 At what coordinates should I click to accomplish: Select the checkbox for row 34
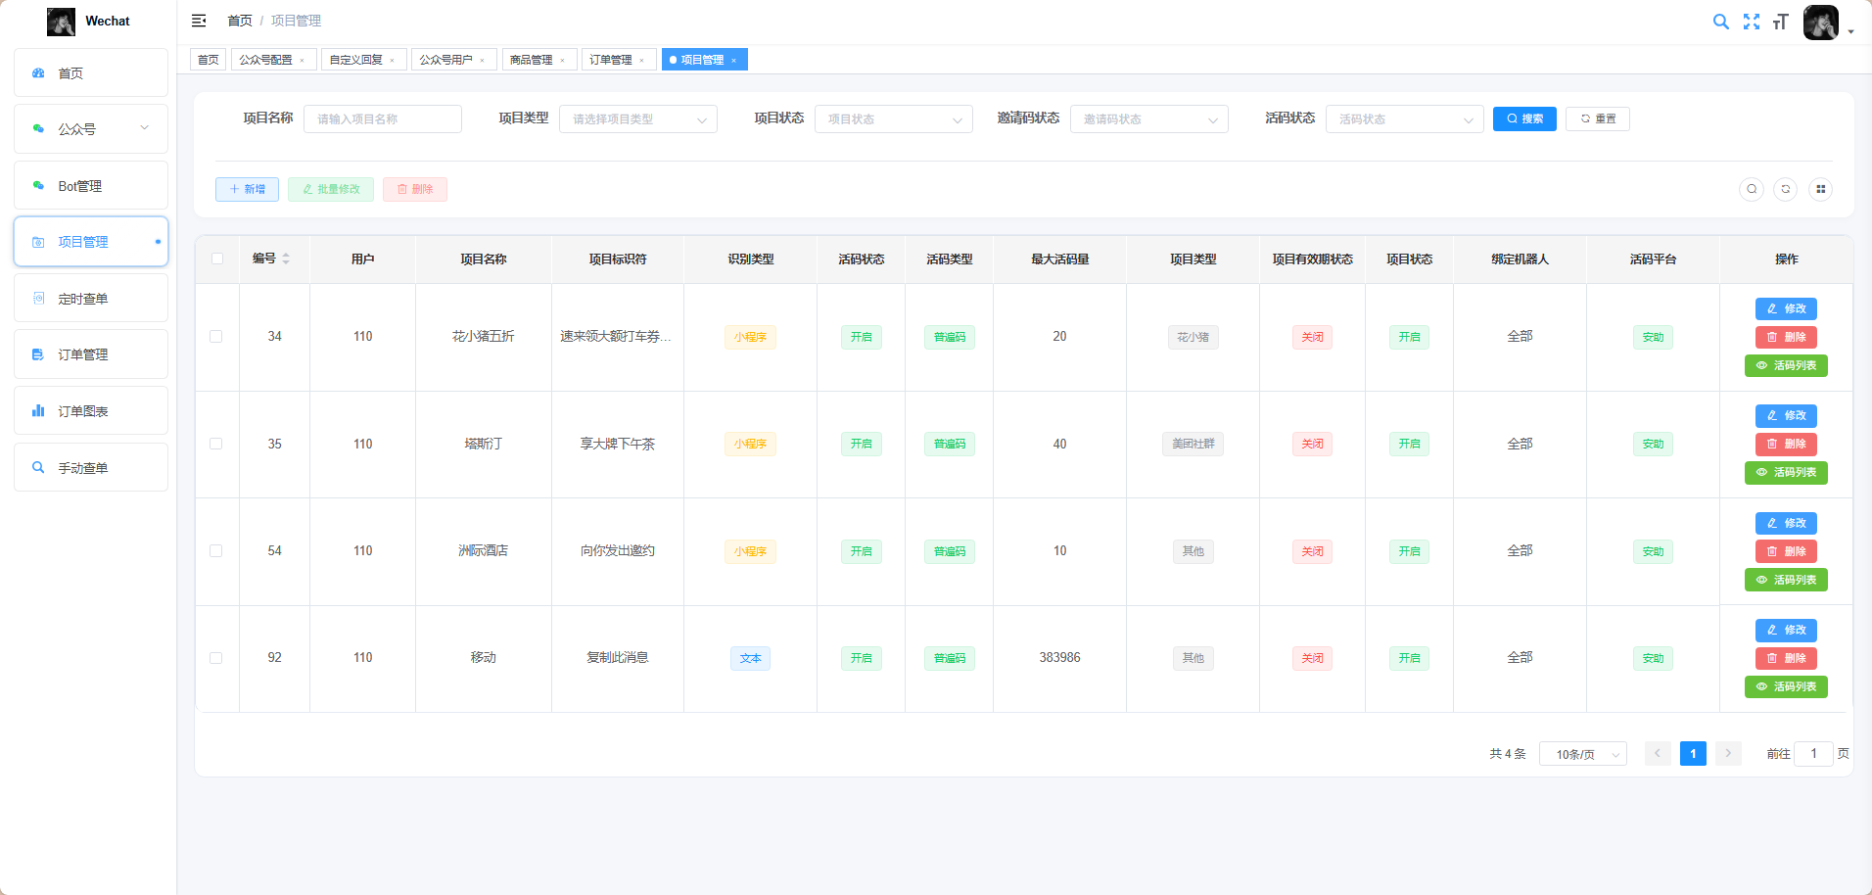click(x=216, y=337)
